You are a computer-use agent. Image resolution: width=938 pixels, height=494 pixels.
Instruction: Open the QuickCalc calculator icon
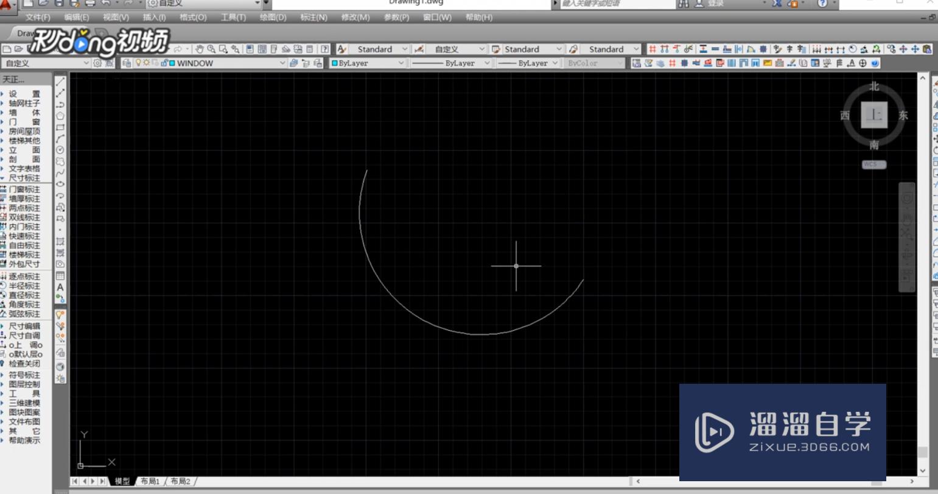pyautogui.click(x=310, y=49)
